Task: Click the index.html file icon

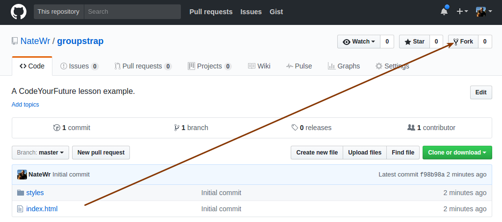Action: (x=20, y=209)
